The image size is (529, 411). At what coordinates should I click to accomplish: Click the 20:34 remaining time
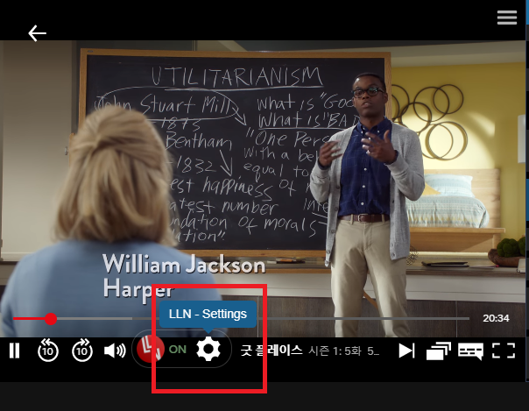(x=496, y=318)
